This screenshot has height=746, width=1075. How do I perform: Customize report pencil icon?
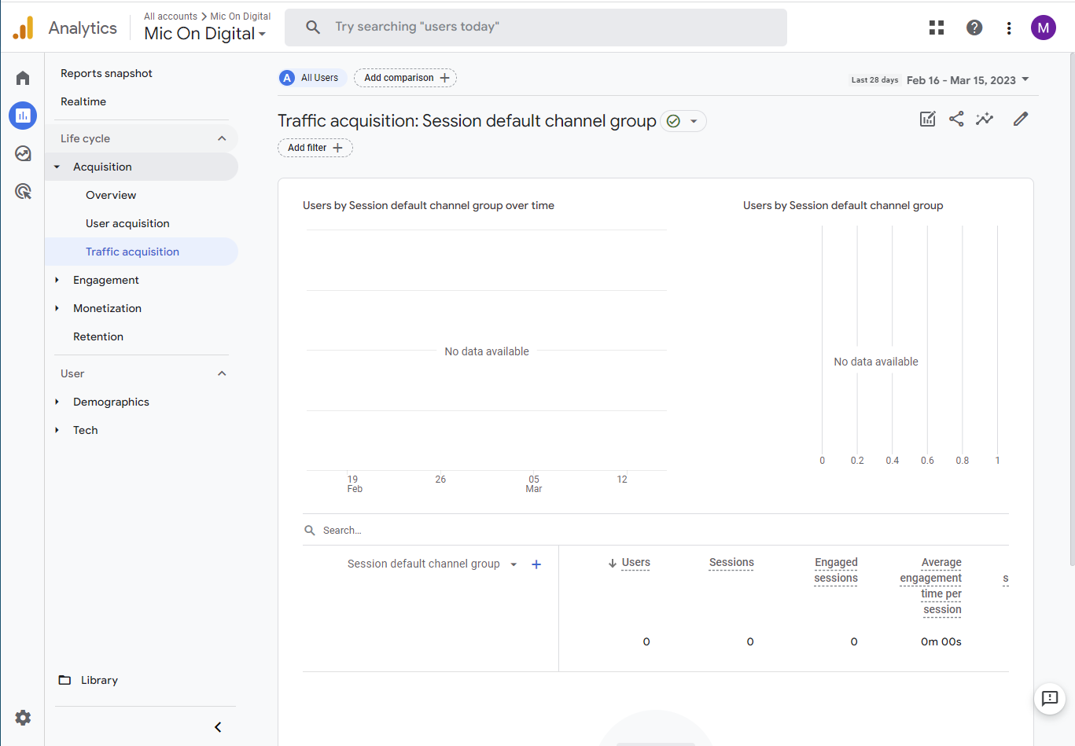tap(1021, 119)
